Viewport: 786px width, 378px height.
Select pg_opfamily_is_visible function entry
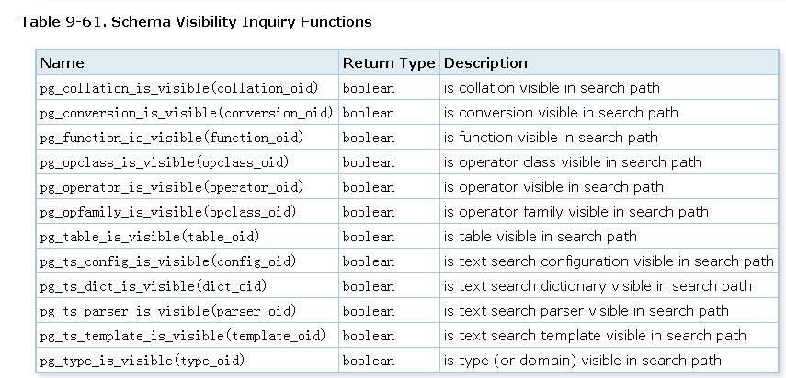click(168, 212)
